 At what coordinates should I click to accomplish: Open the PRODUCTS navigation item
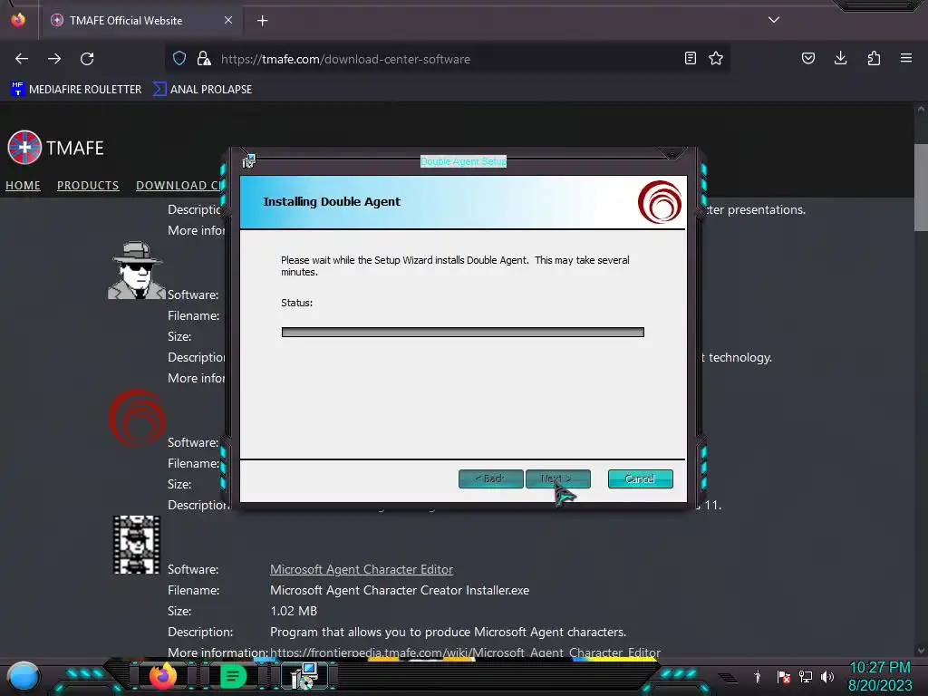pos(88,185)
